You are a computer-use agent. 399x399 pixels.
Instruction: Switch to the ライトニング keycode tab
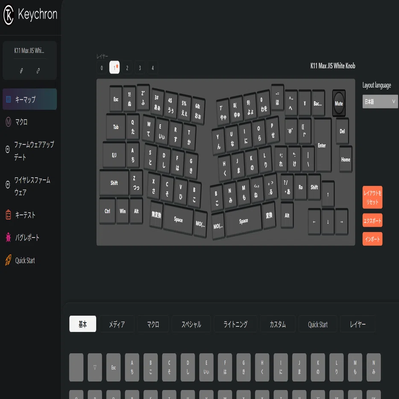[x=236, y=324]
